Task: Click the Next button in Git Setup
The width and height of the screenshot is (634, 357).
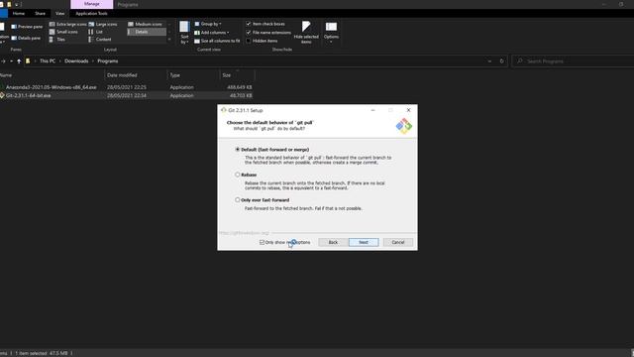Action: [364, 242]
